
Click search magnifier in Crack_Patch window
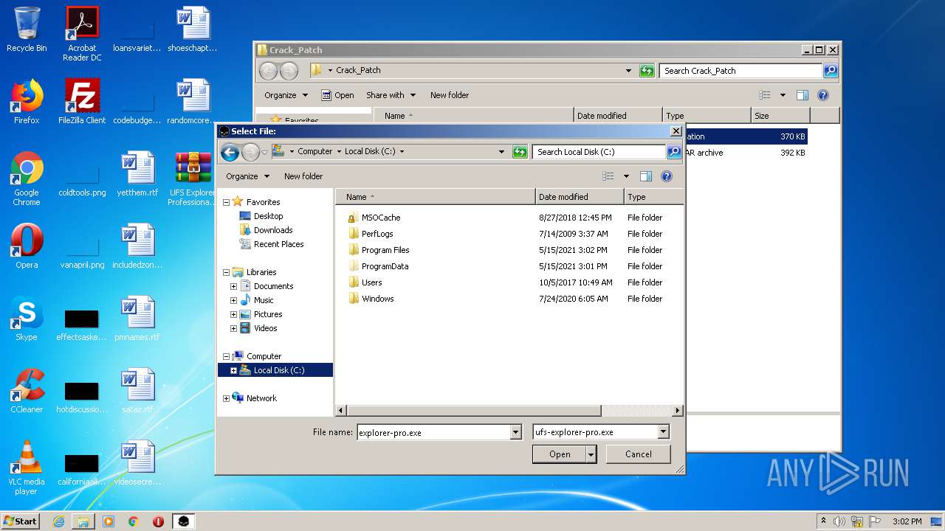tap(830, 71)
